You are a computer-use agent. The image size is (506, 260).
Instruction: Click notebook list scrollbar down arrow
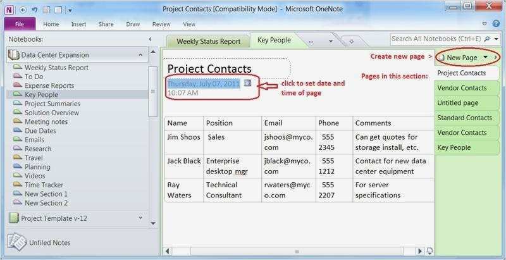tap(153, 223)
